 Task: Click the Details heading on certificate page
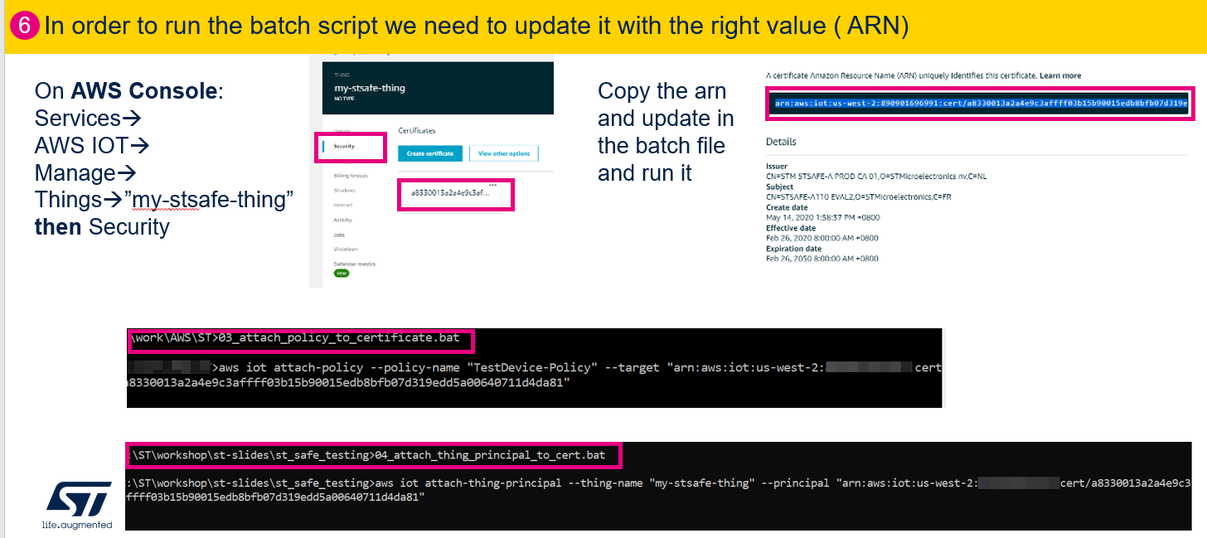pos(781,142)
